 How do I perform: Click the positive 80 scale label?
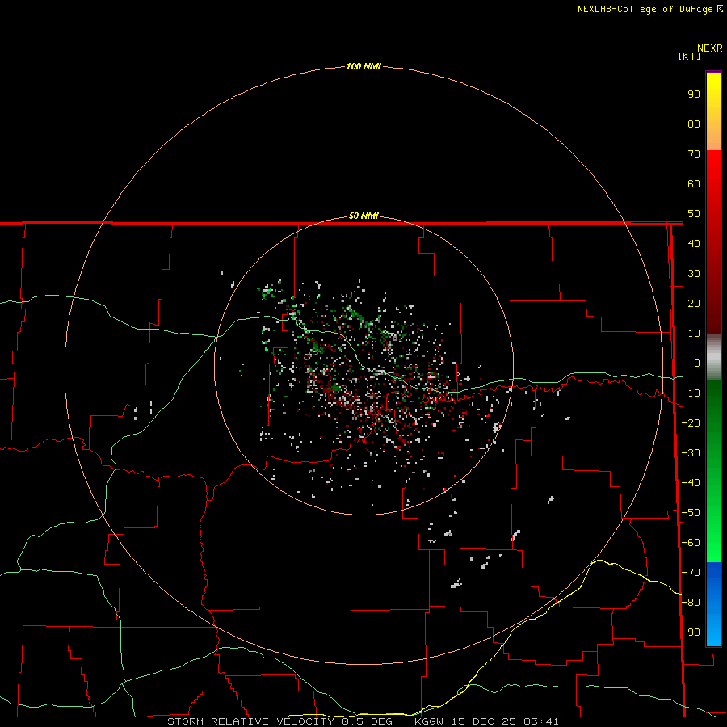pyautogui.click(x=694, y=124)
